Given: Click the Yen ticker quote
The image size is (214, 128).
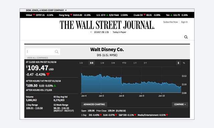Looking at the screenshot, I should pos(177,15).
